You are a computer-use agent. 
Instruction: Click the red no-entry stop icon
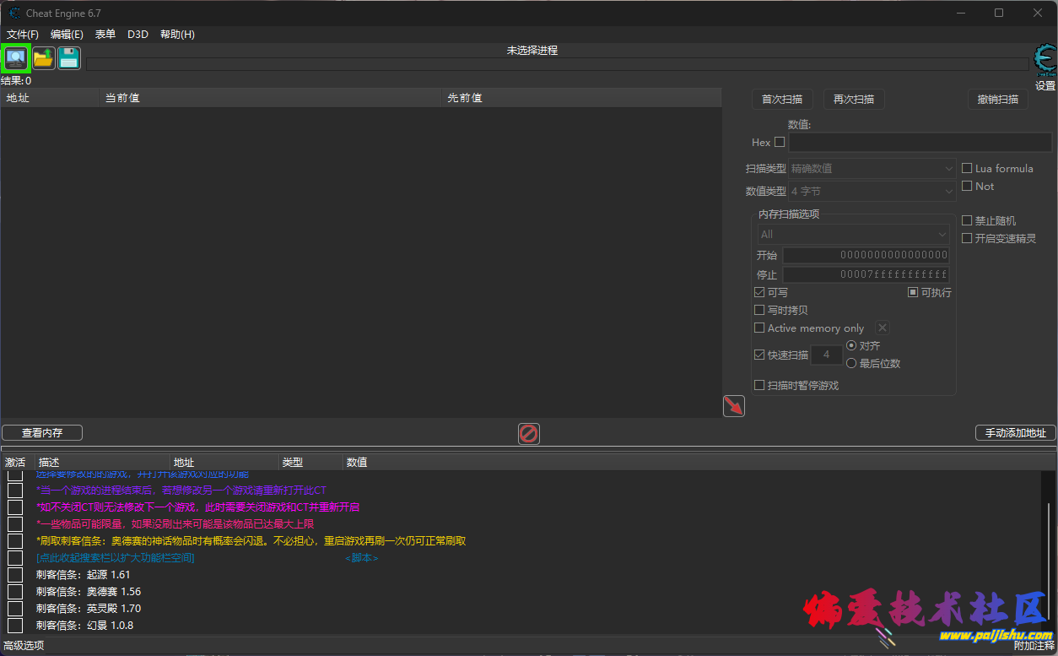(x=528, y=434)
